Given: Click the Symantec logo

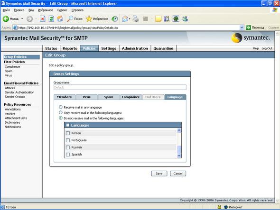Looking at the screenshot, I should click(x=251, y=37).
